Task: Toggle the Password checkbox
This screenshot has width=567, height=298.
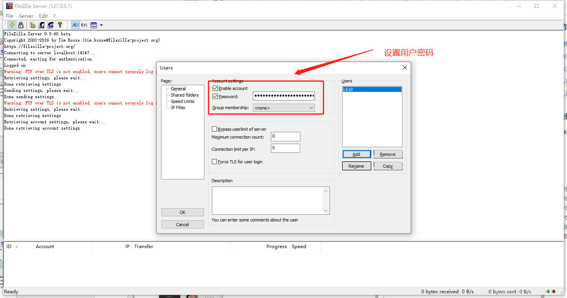Action: (x=215, y=97)
